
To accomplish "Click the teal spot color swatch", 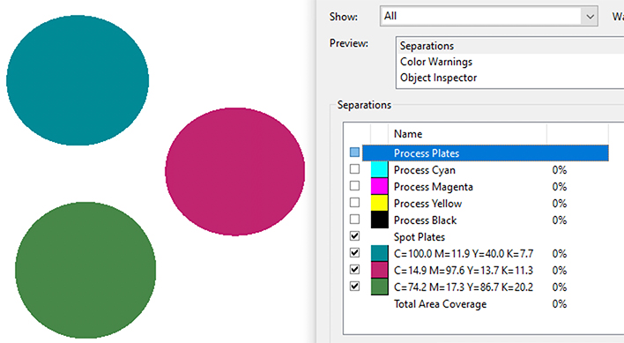I will click(x=379, y=253).
